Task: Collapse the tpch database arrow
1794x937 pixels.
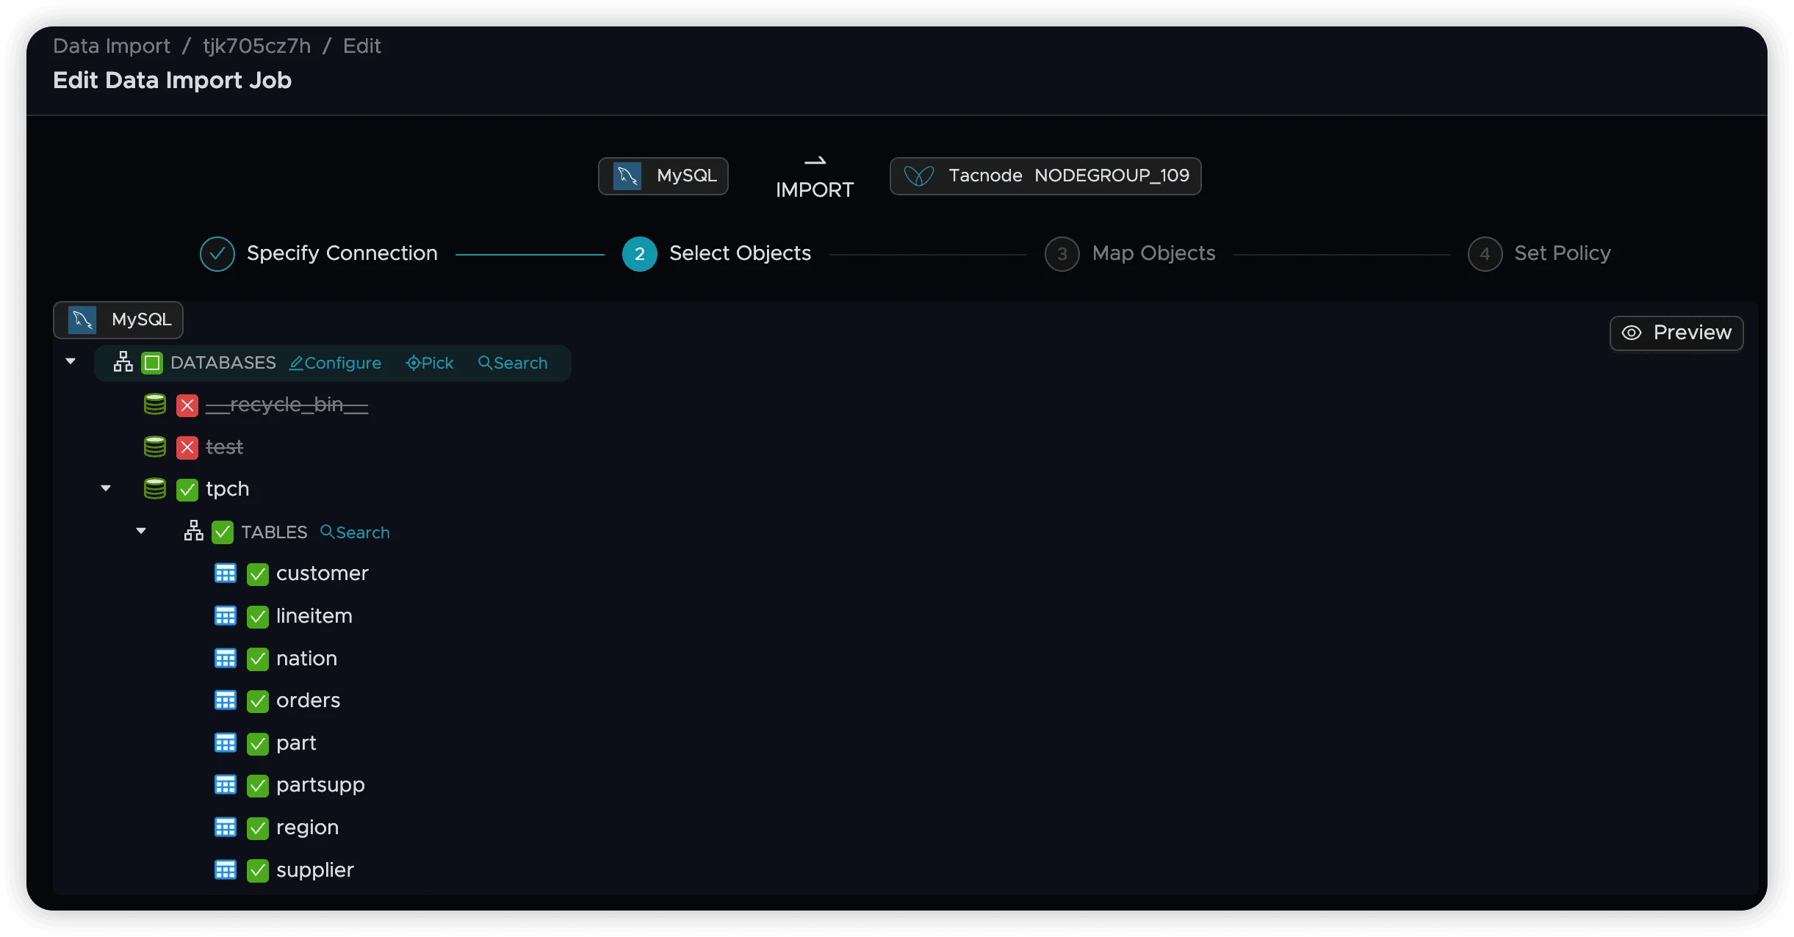Action: point(106,488)
